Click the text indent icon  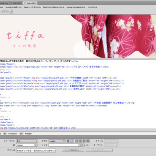point(88,141)
